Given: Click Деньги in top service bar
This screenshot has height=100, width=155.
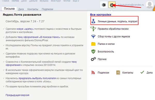Looking at the screenshot, I should tap(33, 1).
